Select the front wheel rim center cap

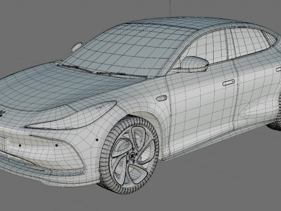(133, 156)
